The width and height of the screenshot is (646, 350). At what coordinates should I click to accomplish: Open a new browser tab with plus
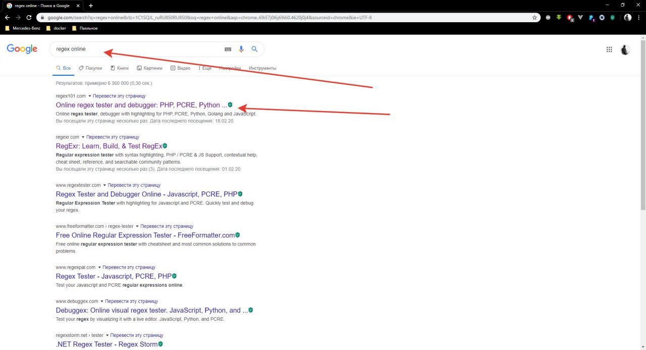click(91, 6)
